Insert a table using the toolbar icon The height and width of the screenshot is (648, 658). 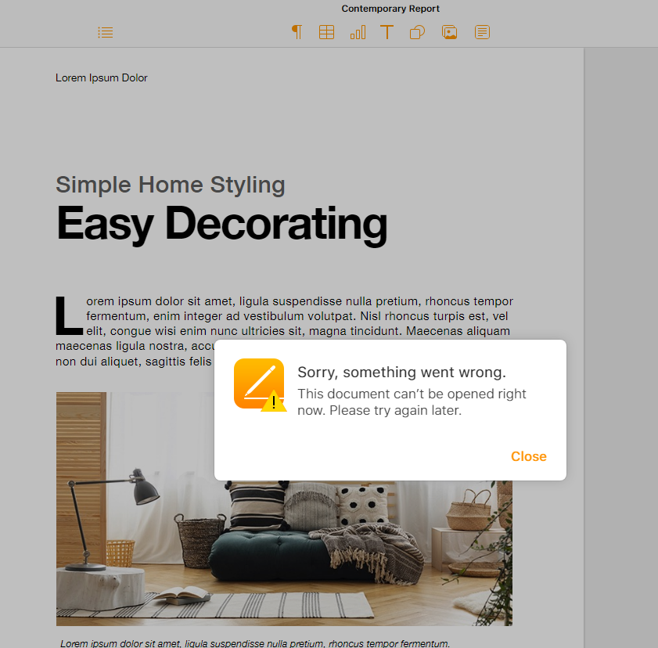(326, 32)
